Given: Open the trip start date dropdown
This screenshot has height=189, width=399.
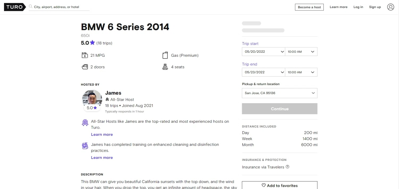Looking at the screenshot, I should pyautogui.click(x=263, y=52).
